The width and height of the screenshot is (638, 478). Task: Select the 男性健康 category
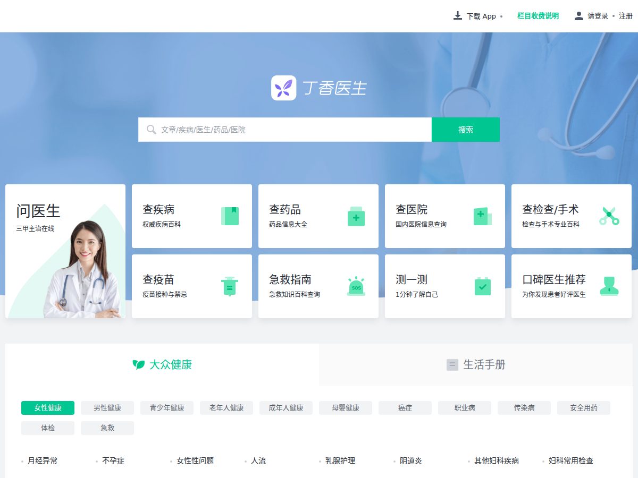click(107, 408)
